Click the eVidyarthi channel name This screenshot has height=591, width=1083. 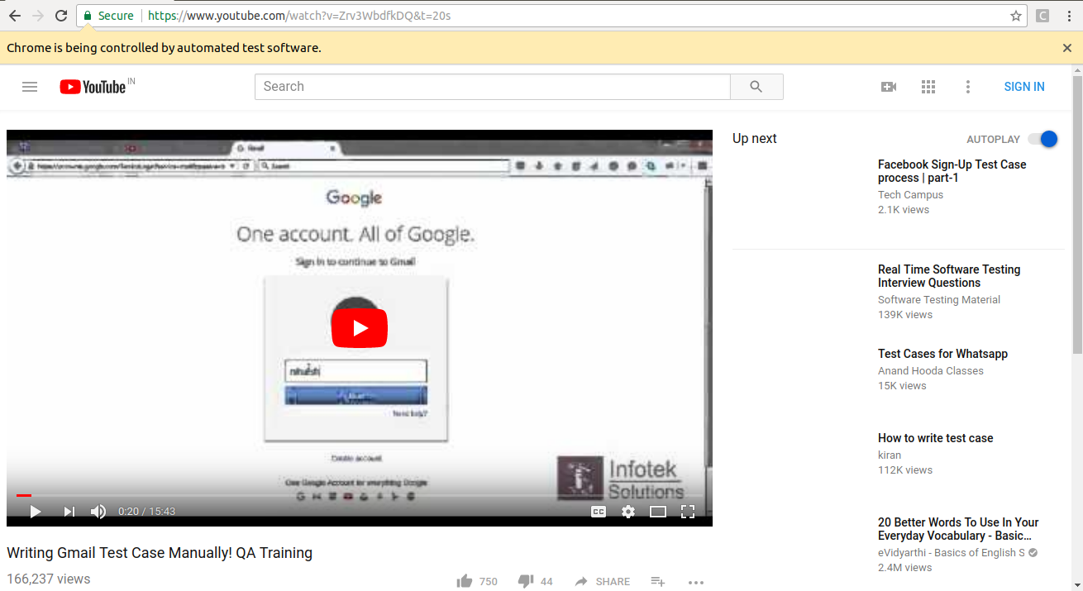(x=952, y=553)
